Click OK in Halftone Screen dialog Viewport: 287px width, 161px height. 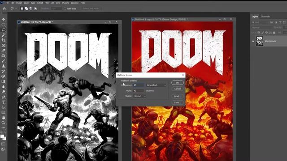tap(178, 83)
